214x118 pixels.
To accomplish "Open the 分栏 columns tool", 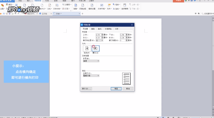I will [x=50, y=7].
